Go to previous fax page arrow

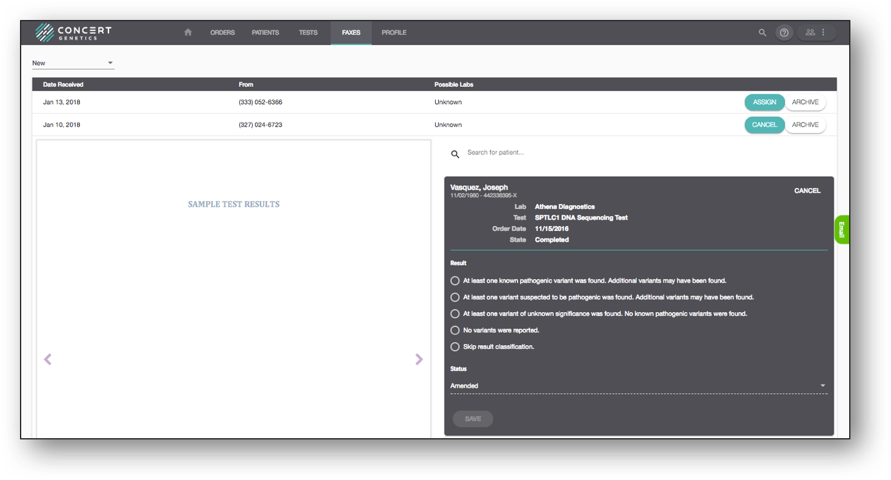tap(47, 359)
